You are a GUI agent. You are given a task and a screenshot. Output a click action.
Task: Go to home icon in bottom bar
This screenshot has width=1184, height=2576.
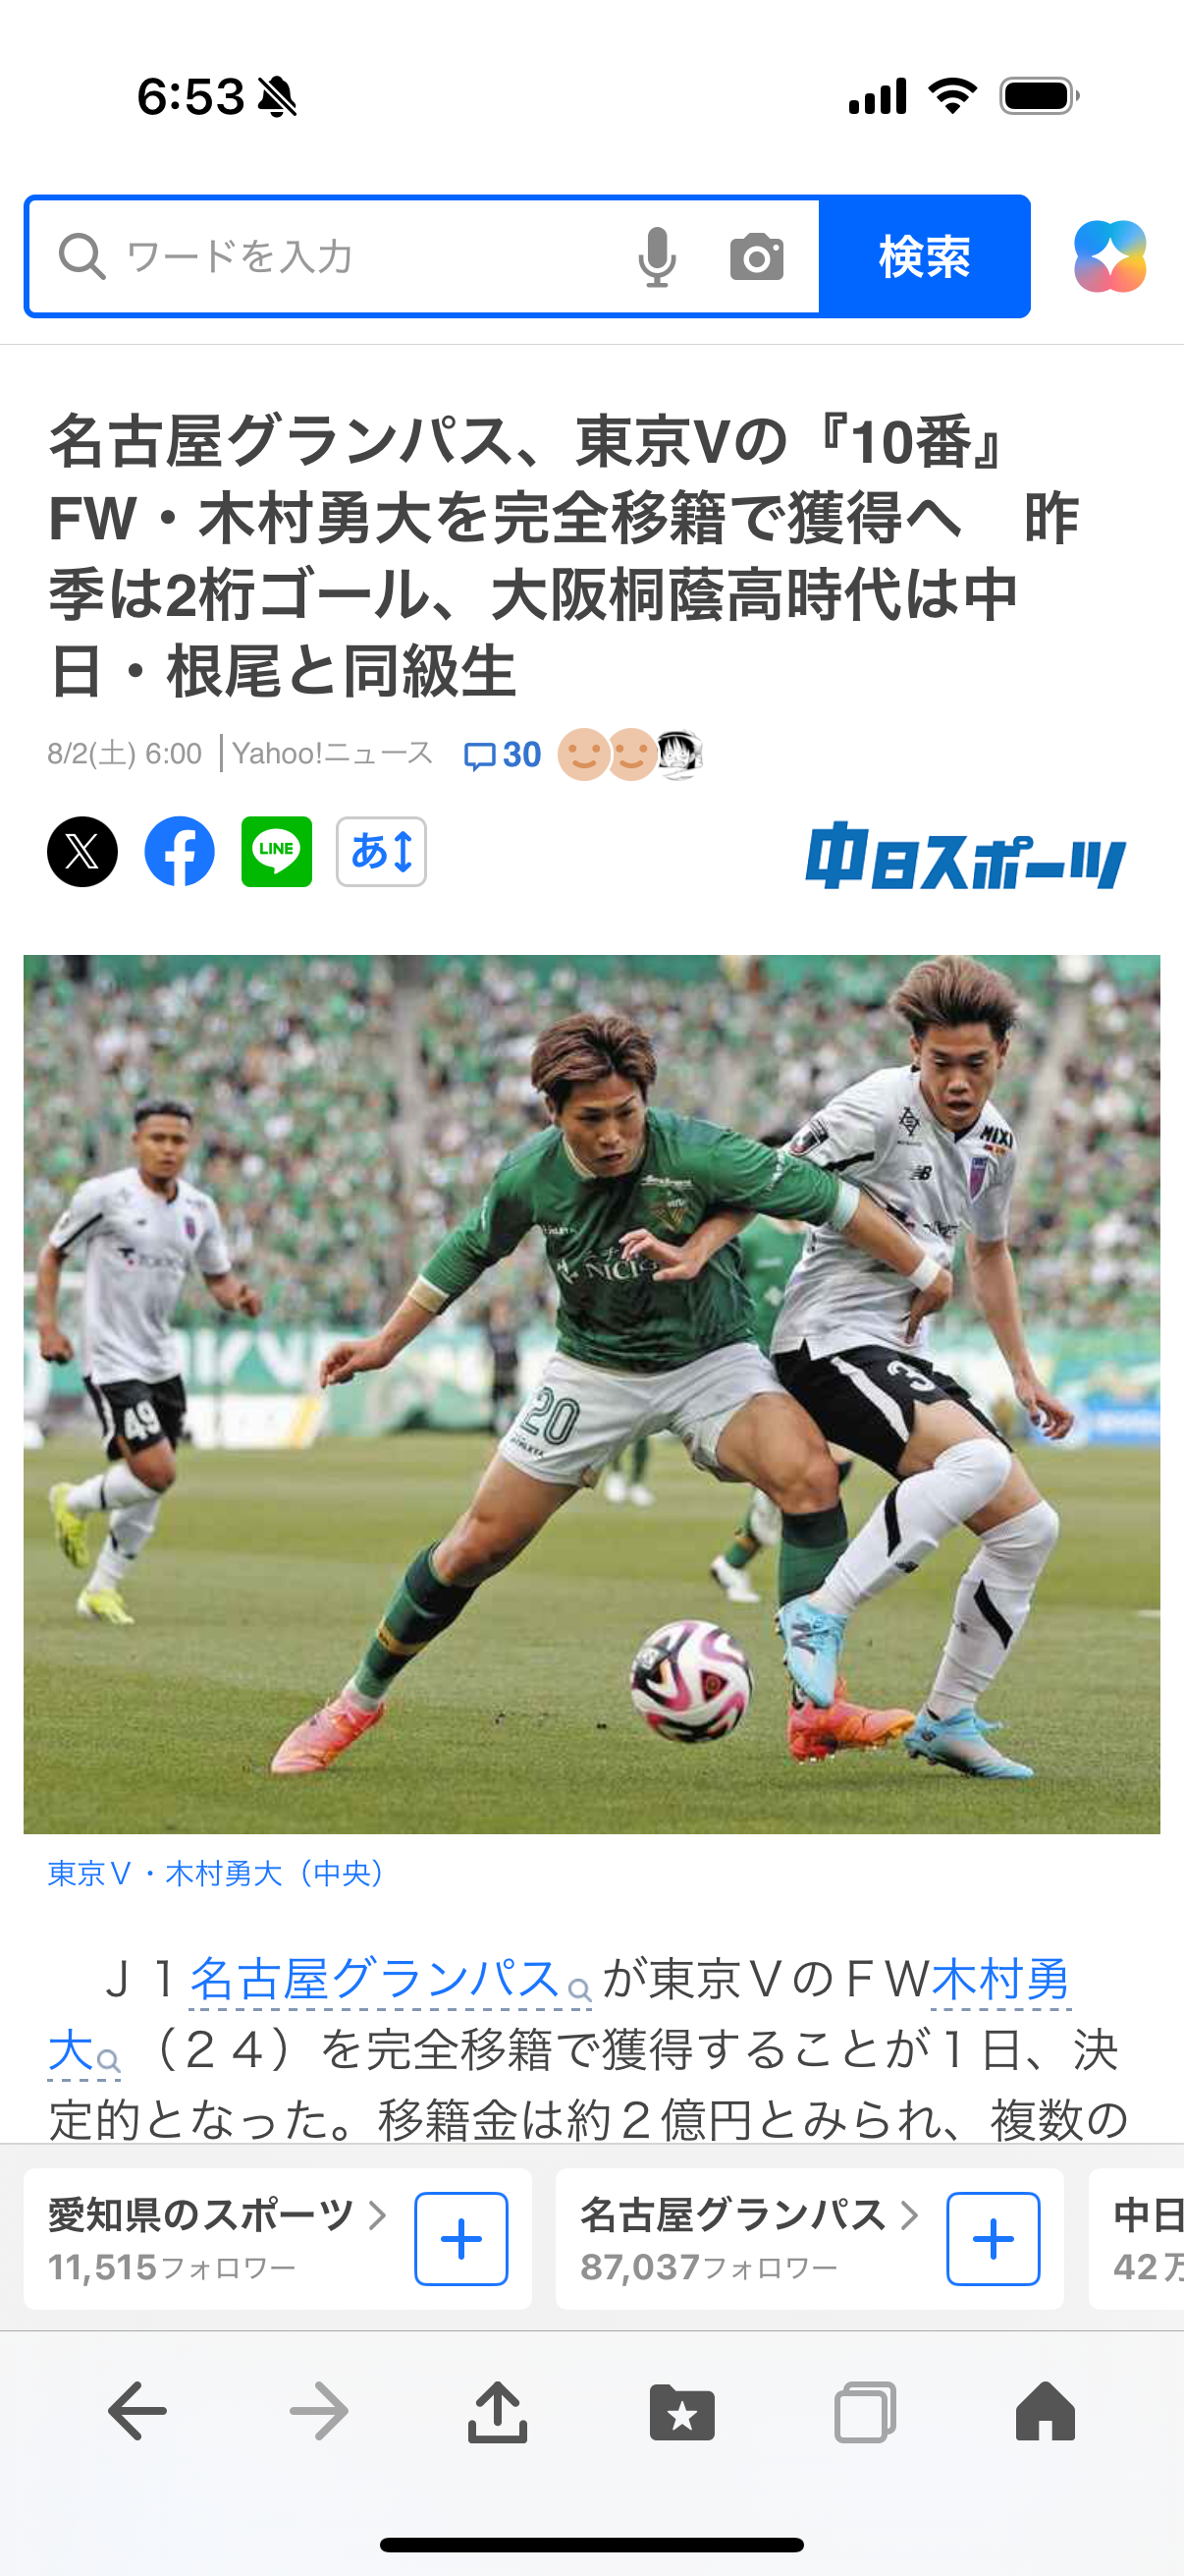(1046, 2411)
